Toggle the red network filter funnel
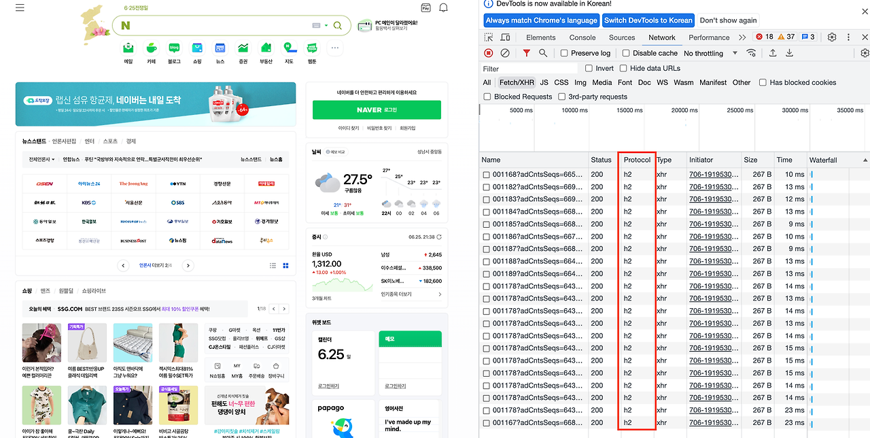This screenshot has width=870, height=438. point(526,53)
